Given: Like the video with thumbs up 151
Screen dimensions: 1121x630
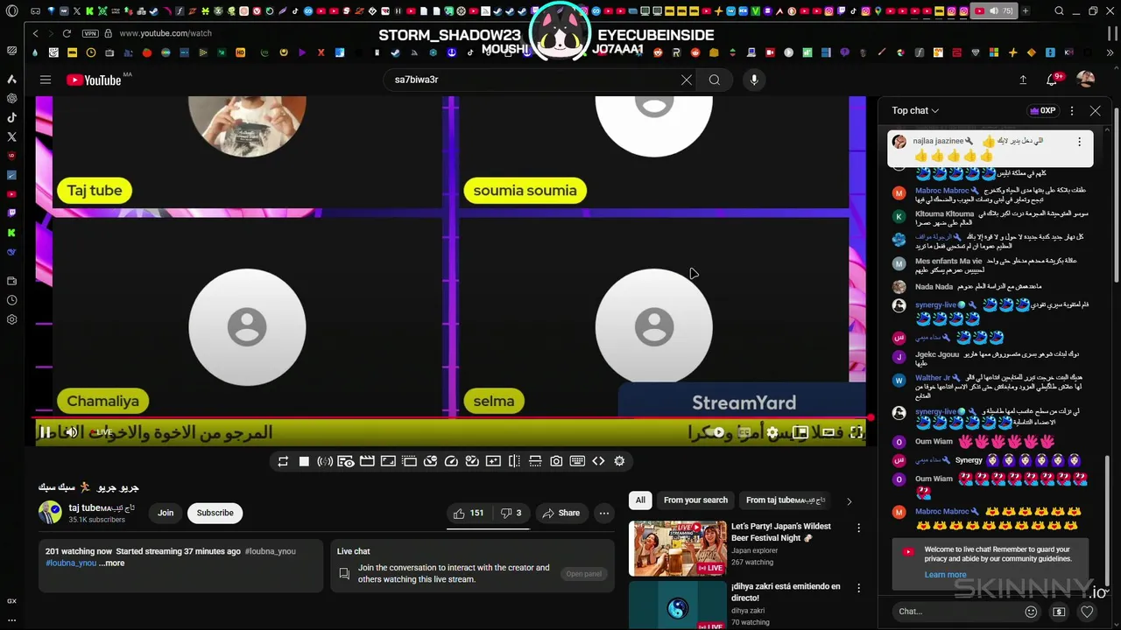Looking at the screenshot, I should tap(469, 513).
